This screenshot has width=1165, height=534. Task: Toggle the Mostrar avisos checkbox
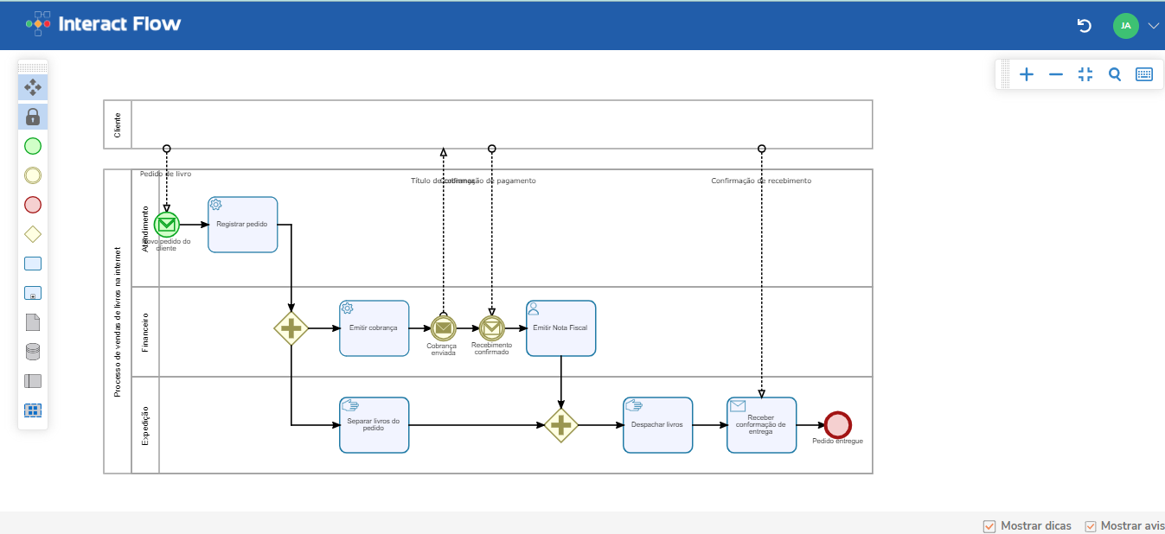[x=1091, y=526]
